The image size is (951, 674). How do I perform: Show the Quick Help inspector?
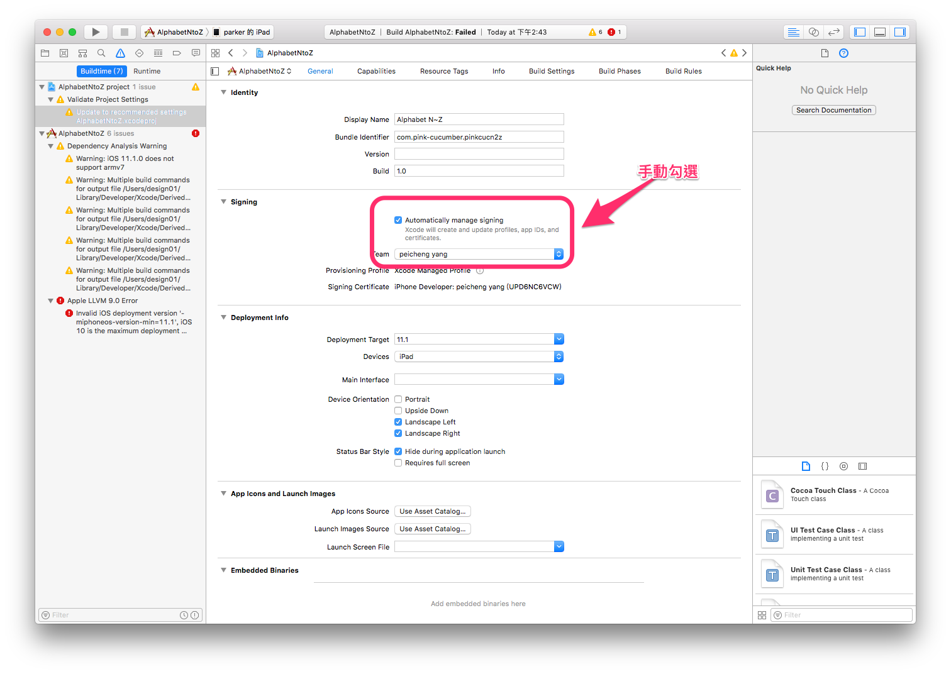pyautogui.click(x=843, y=53)
